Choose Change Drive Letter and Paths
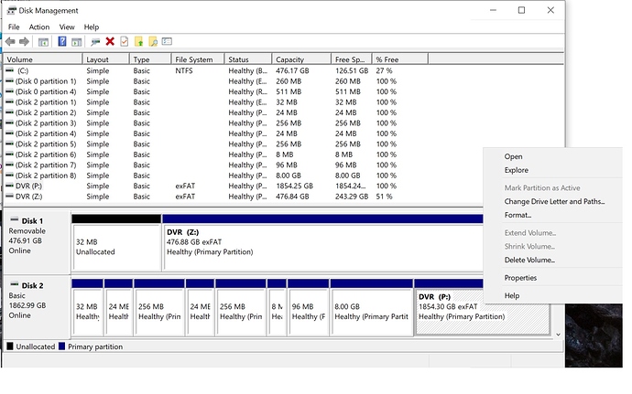 coord(554,201)
